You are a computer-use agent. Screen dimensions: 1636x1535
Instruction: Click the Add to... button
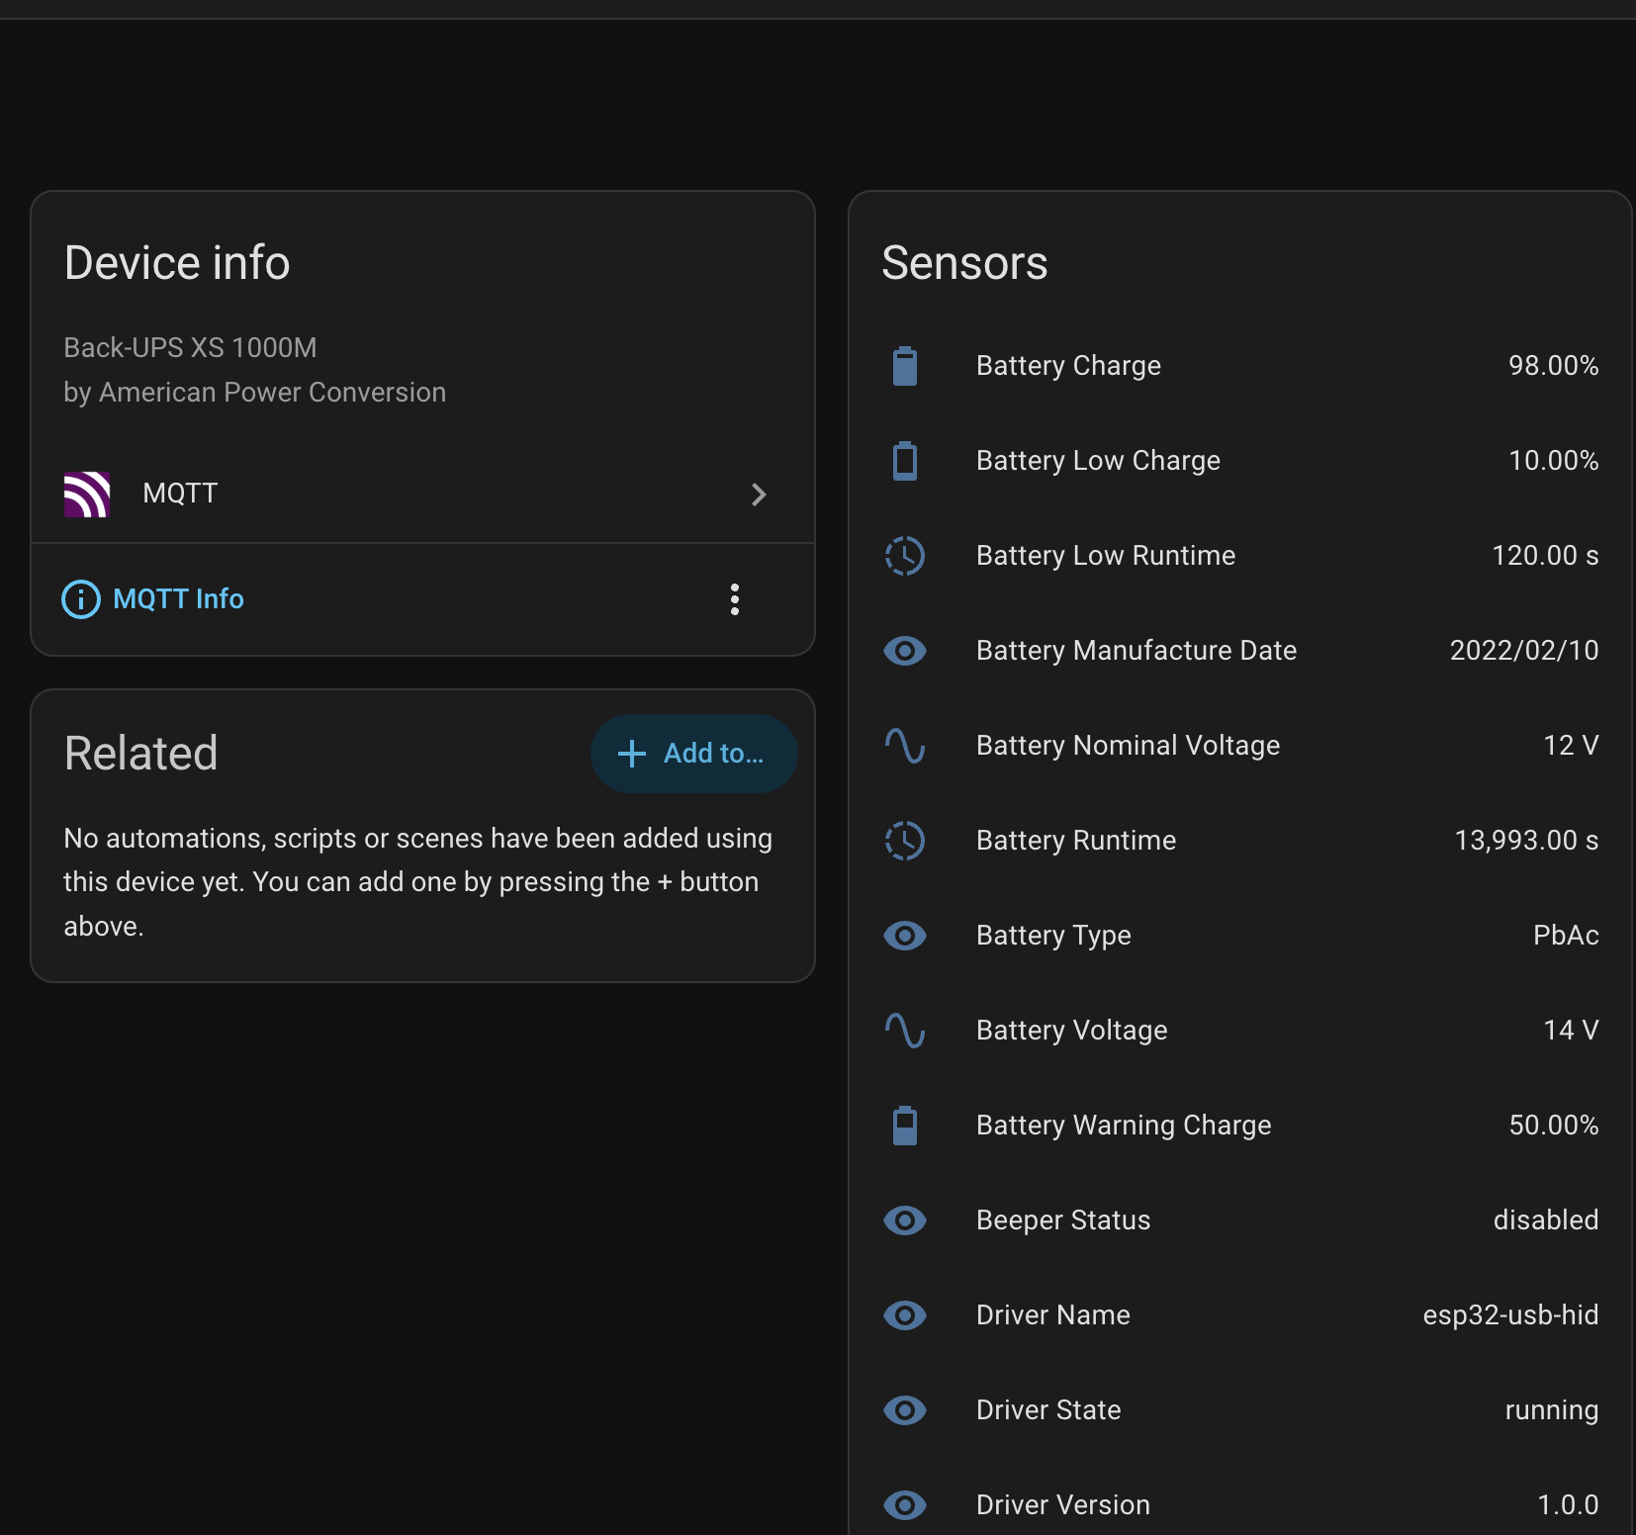pos(693,754)
